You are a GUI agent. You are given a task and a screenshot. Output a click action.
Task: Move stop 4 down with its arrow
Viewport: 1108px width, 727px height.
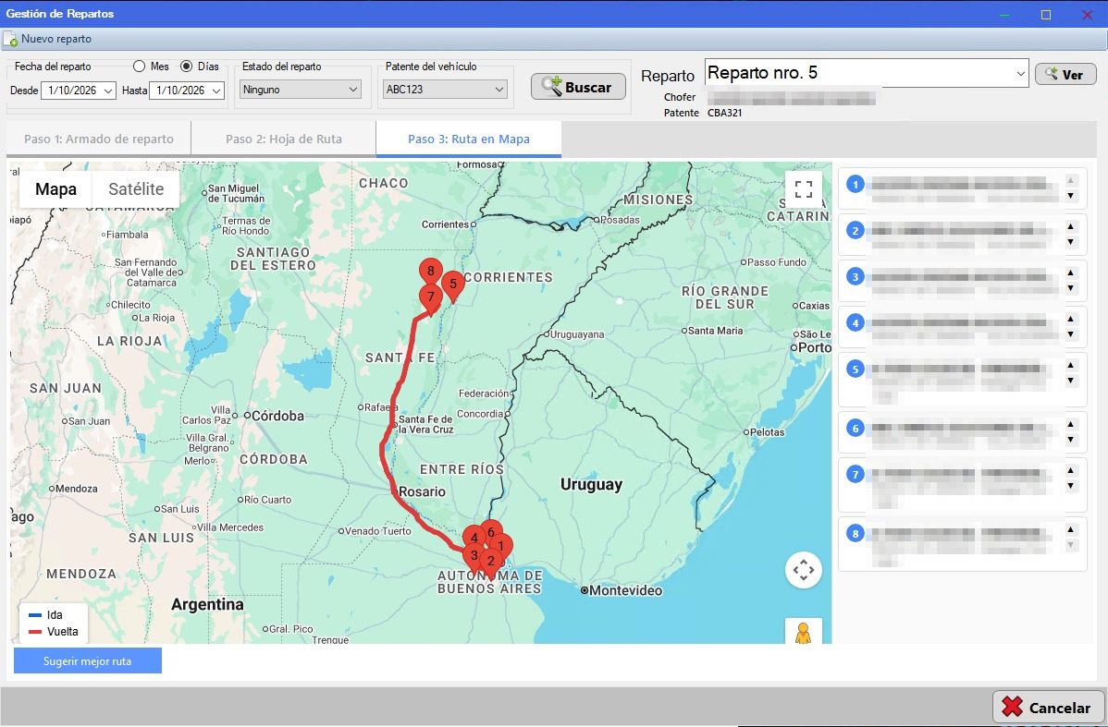pos(1071,334)
